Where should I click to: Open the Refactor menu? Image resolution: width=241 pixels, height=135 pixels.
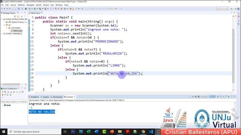pos(21,5)
